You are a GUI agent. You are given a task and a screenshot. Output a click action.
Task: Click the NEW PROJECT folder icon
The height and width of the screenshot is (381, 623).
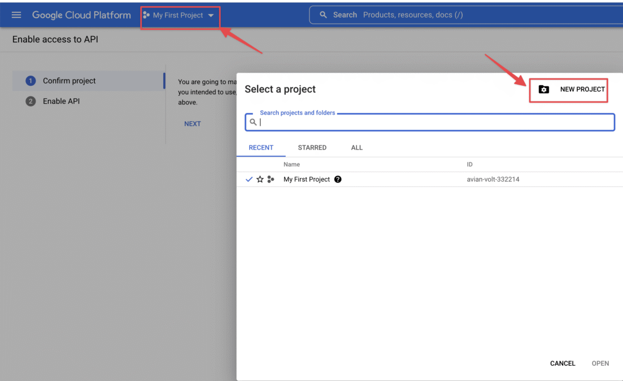click(543, 89)
